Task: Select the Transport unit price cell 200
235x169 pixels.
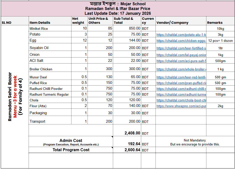Action: pos(109,121)
